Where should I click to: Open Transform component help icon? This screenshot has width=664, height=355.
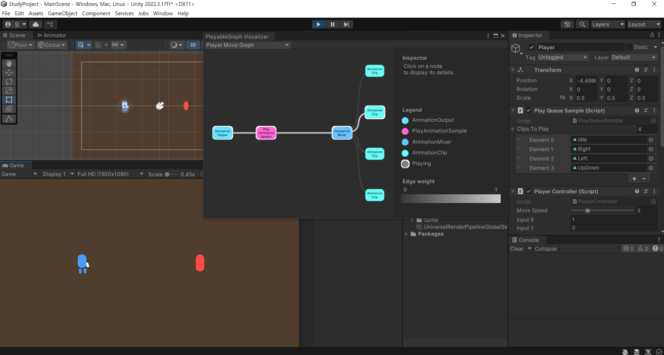point(637,70)
